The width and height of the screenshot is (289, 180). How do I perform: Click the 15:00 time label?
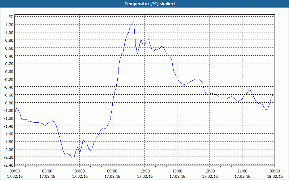pos(177,171)
